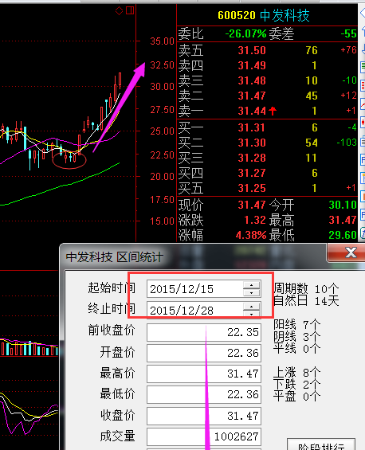Click the 收盘价 value field
The height and width of the screenshot is (450, 365).
click(204, 416)
